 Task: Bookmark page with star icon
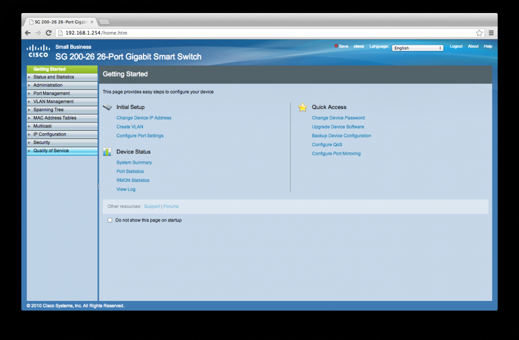click(x=479, y=33)
